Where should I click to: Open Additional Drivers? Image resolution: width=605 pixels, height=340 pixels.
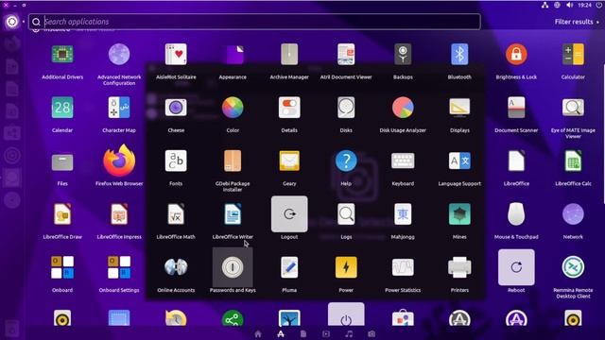[62, 55]
